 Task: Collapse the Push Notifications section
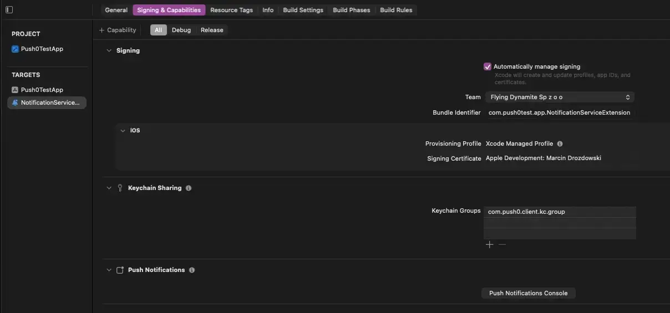[109, 270]
